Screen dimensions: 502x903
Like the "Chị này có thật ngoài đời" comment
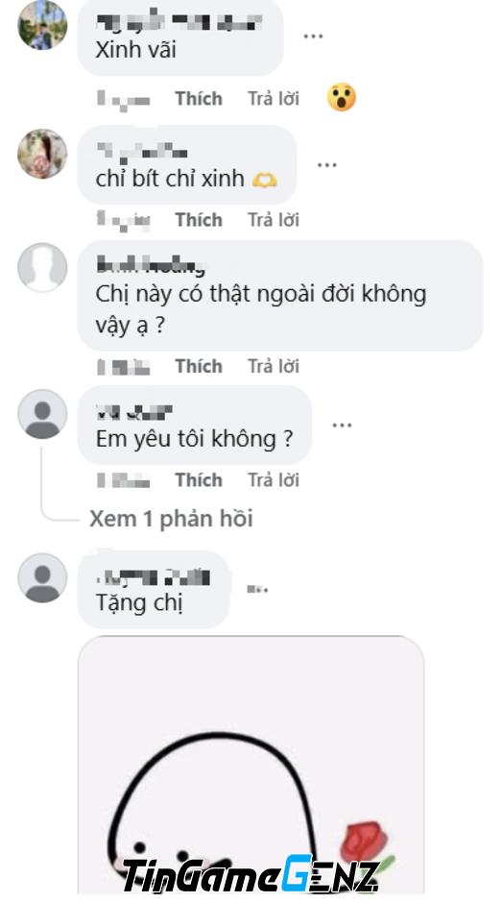pos(199,366)
